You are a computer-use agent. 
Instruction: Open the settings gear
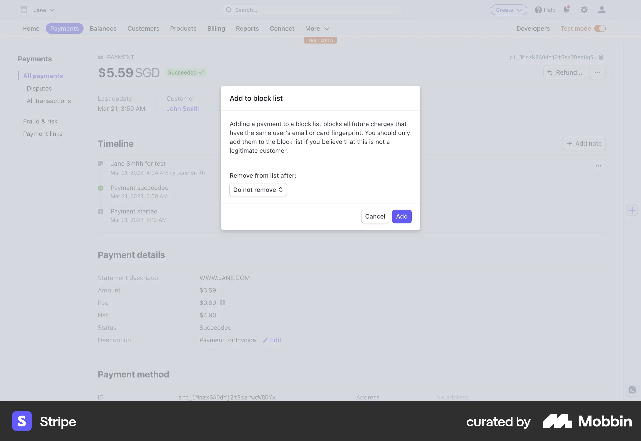tap(584, 10)
